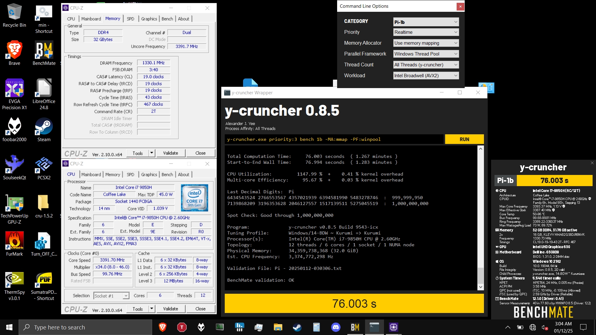Click Tools dropdown arrow in lower CPU-Z window
Viewport: 596px width, 335px height.
pos(152,309)
